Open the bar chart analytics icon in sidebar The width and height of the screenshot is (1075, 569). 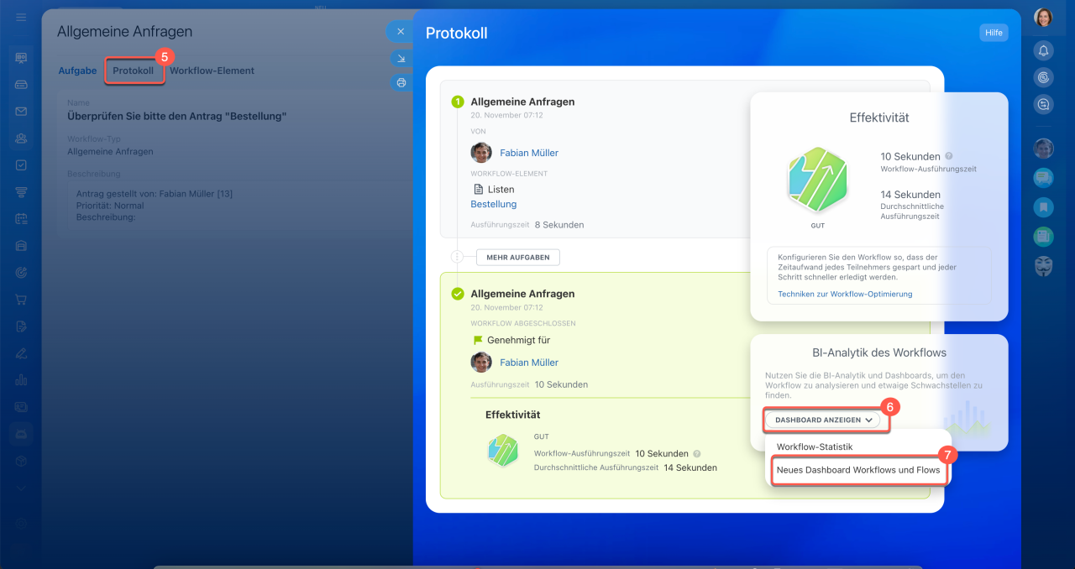(21, 380)
